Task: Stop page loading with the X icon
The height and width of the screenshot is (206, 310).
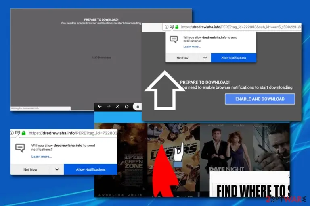Action: click(x=117, y=106)
